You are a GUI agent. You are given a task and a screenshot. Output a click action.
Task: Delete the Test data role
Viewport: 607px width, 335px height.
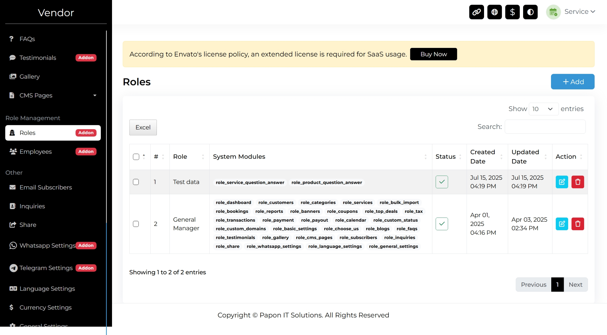click(578, 182)
